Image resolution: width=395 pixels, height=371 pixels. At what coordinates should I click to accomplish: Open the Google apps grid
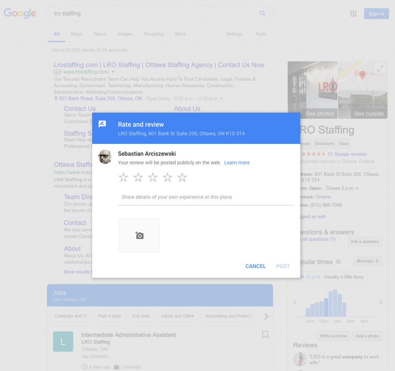pos(353,14)
